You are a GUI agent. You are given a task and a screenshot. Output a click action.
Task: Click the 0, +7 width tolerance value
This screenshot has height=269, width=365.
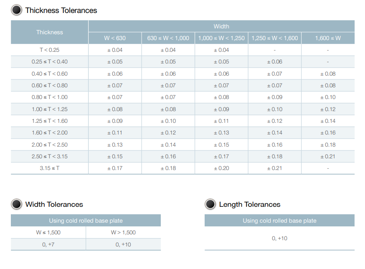point(48,244)
